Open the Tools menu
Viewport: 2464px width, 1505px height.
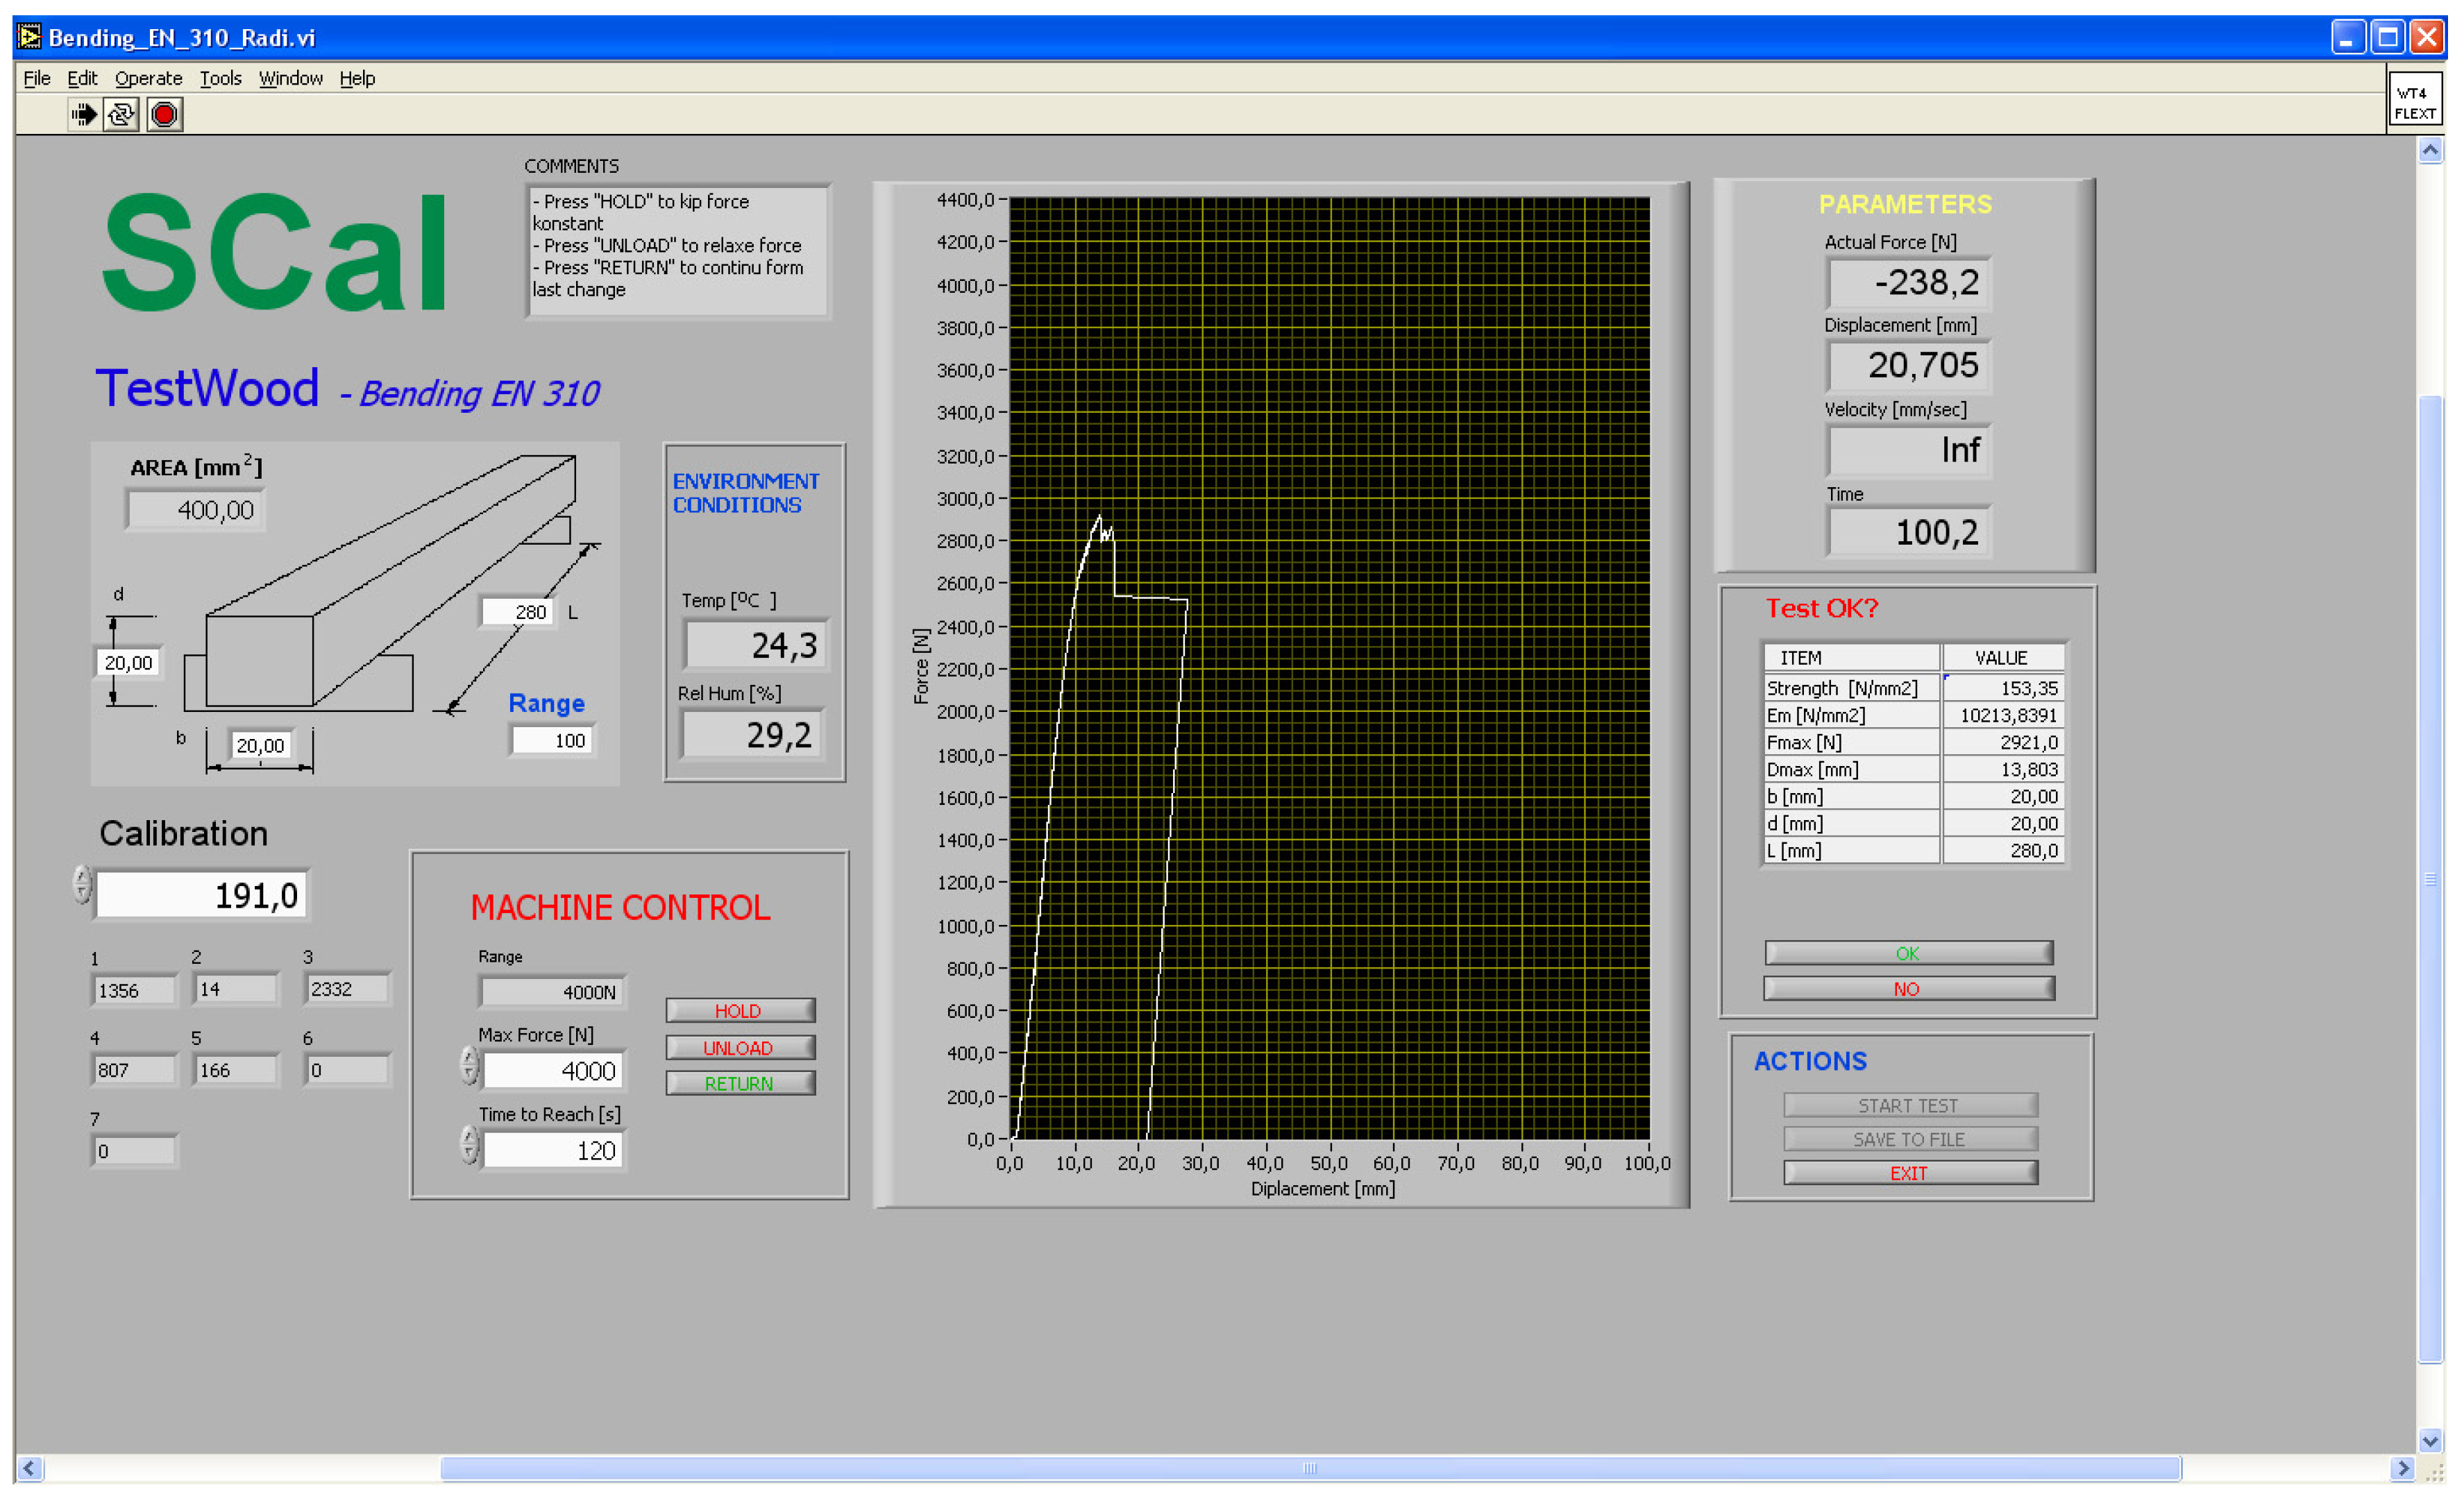click(220, 78)
